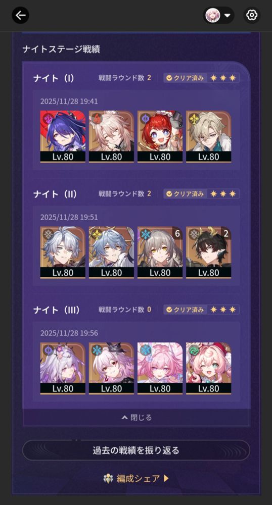This screenshot has height=505, width=272.
Task: Open the profile avatar dropdown
Action: tap(218, 15)
